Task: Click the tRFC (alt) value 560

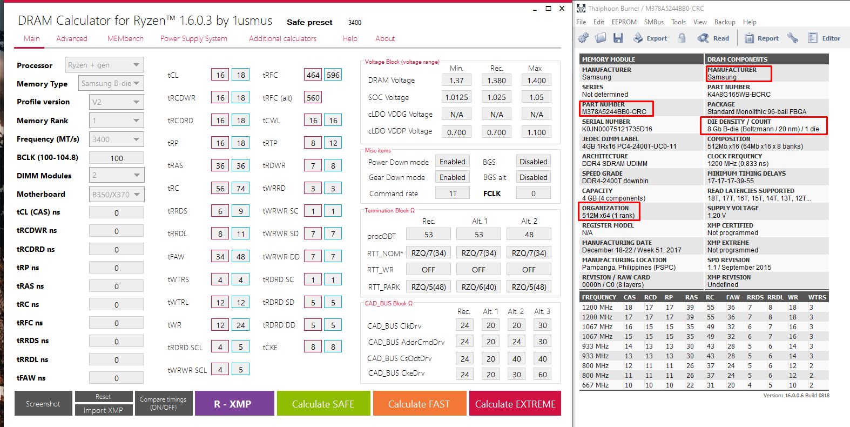Action: click(x=313, y=98)
